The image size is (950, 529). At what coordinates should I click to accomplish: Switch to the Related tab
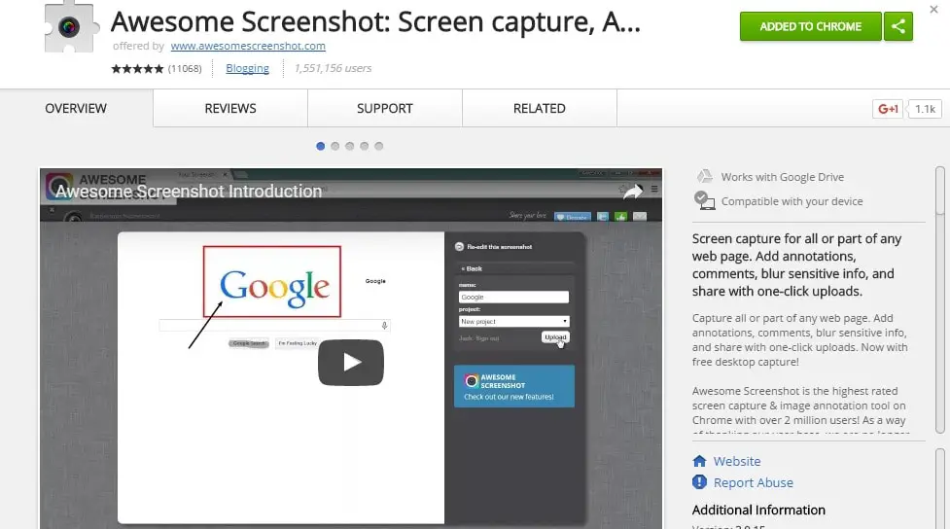coord(540,109)
